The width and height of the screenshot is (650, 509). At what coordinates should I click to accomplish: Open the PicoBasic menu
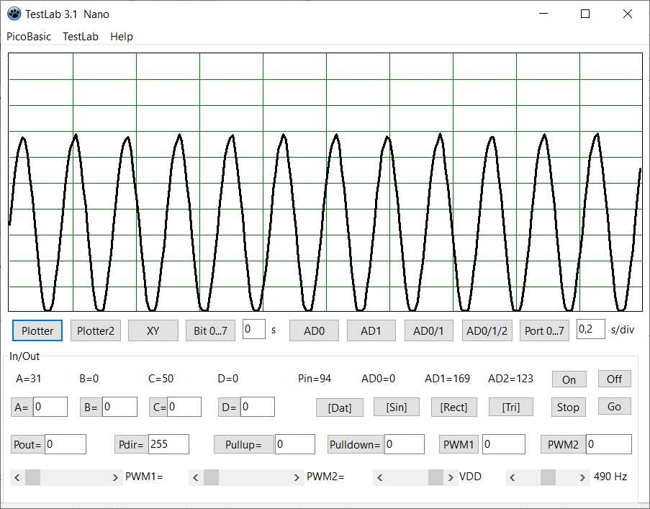(29, 37)
